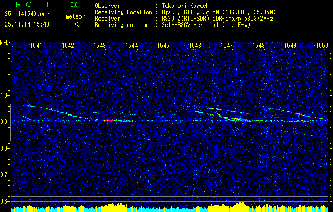Click the meteor count label

click(x=75, y=16)
